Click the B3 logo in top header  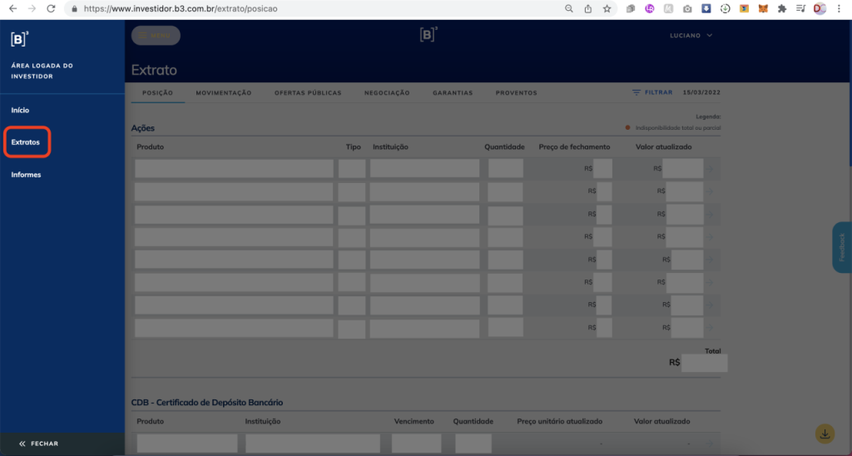[428, 35]
